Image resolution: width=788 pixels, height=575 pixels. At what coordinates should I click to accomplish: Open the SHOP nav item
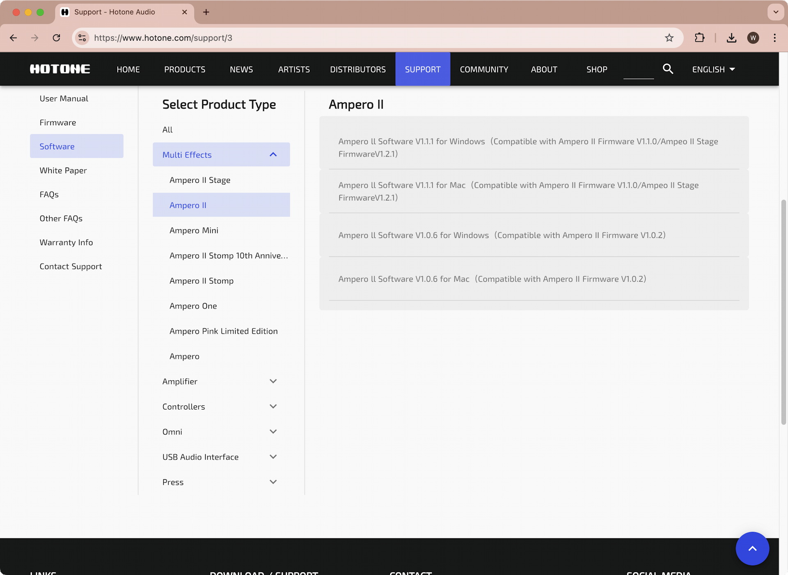click(597, 69)
